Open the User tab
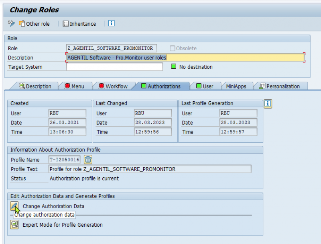Screen dimensions: 321x244 tap(205, 86)
